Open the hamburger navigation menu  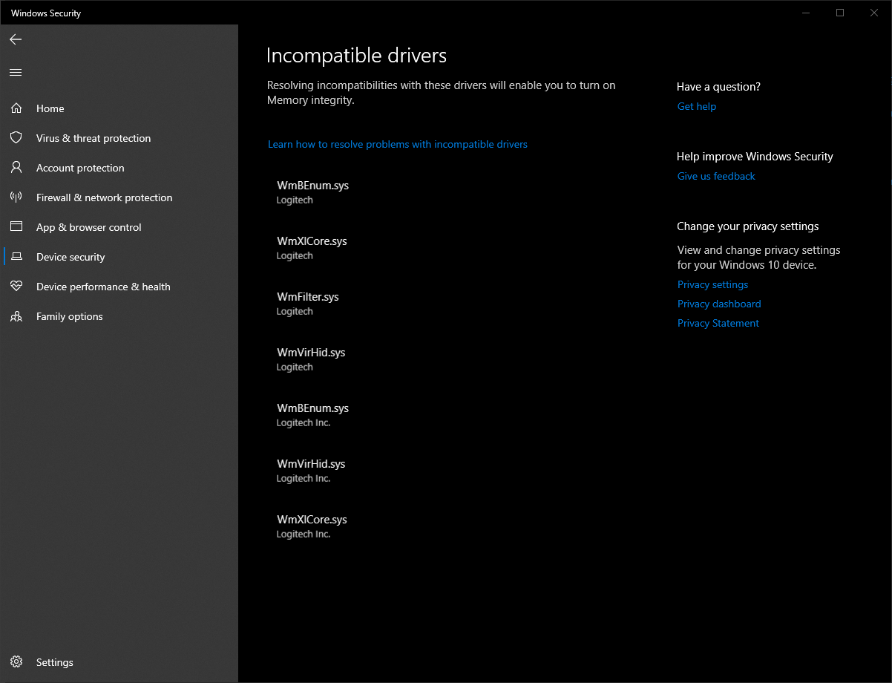coord(16,72)
